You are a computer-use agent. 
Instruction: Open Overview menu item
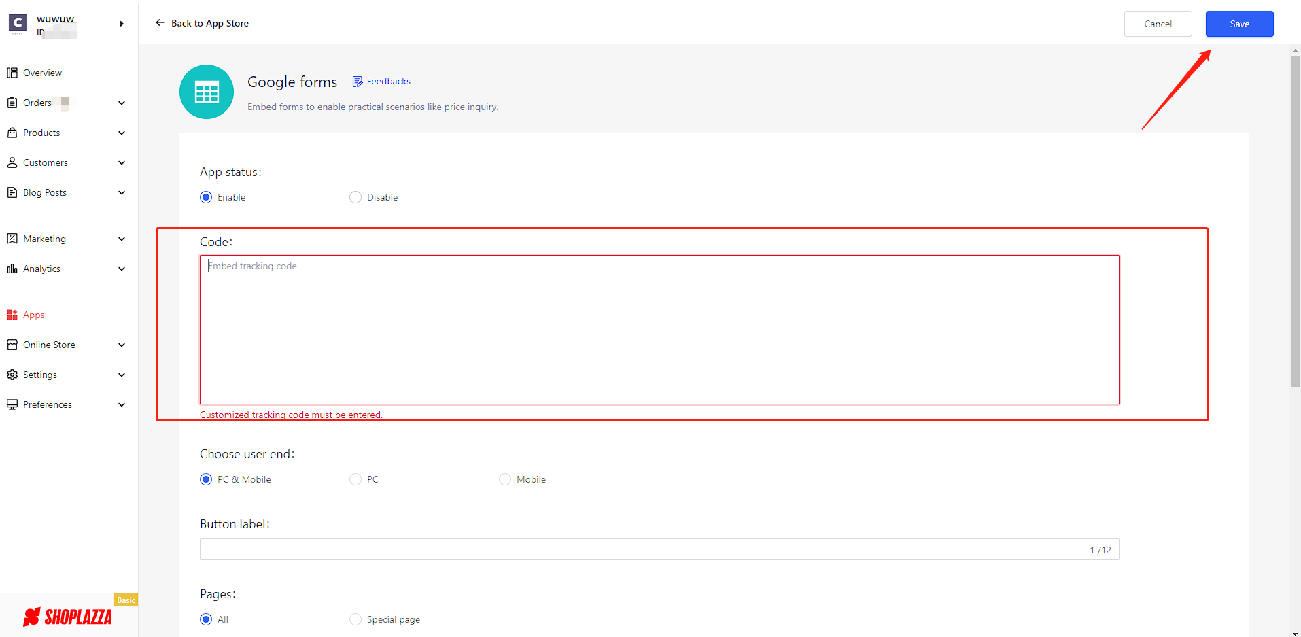(x=42, y=73)
